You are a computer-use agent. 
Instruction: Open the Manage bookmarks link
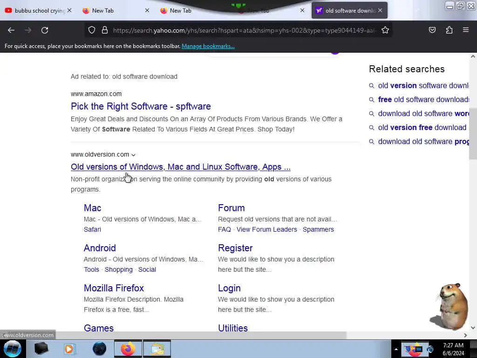click(x=208, y=46)
